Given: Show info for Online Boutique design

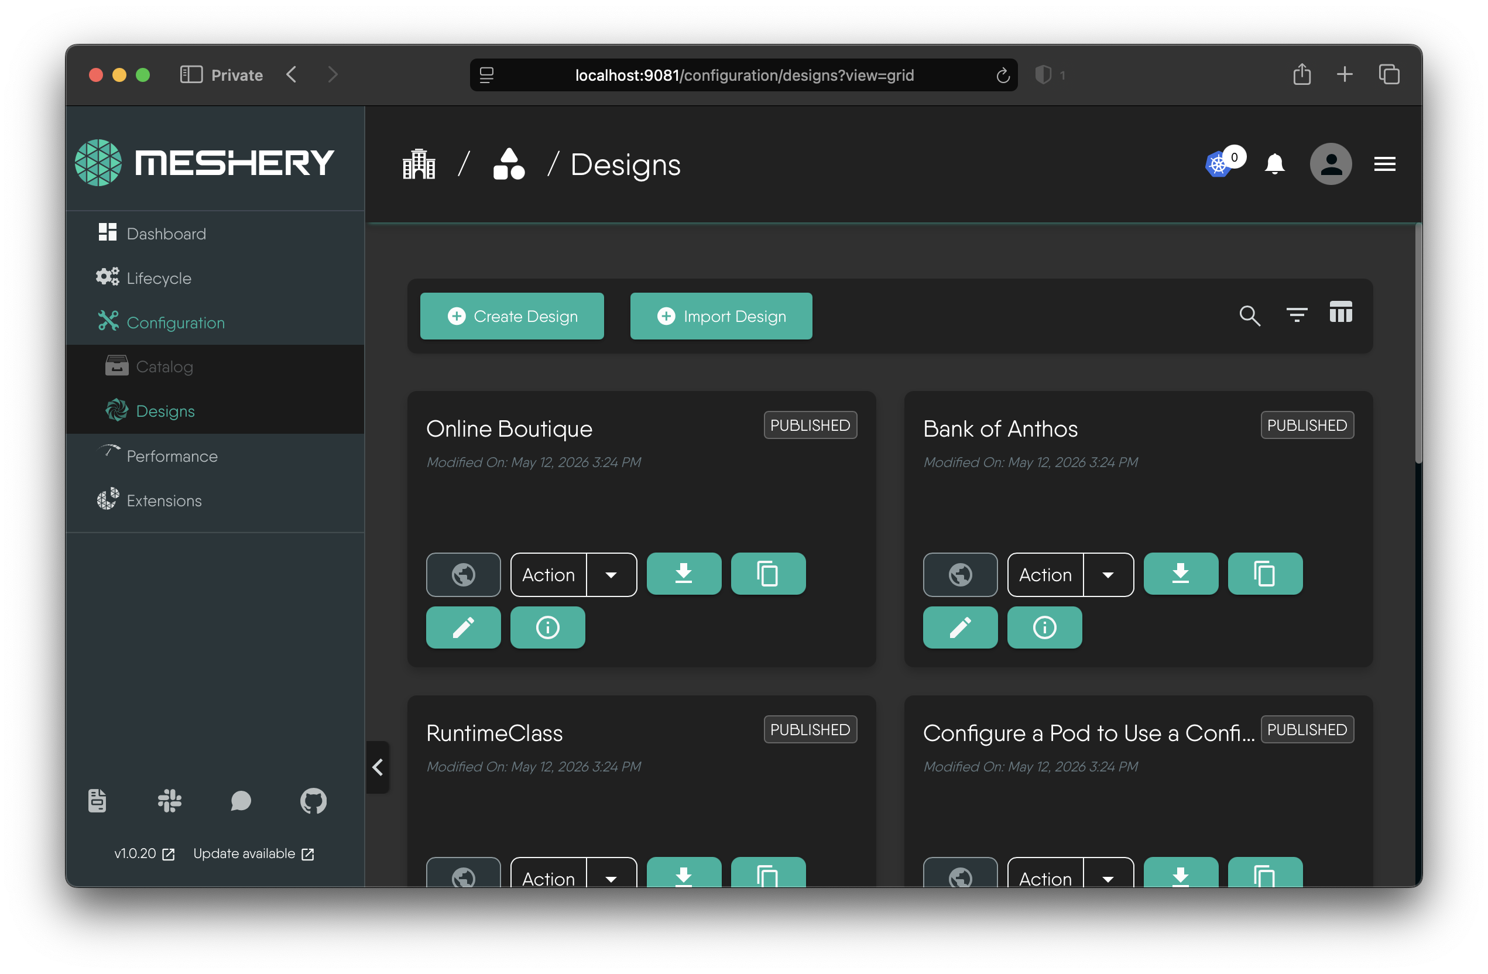Looking at the screenshot, I should (548, 627).
